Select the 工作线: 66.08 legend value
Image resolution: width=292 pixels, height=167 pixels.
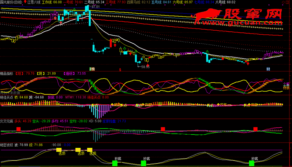click(52, 2)
